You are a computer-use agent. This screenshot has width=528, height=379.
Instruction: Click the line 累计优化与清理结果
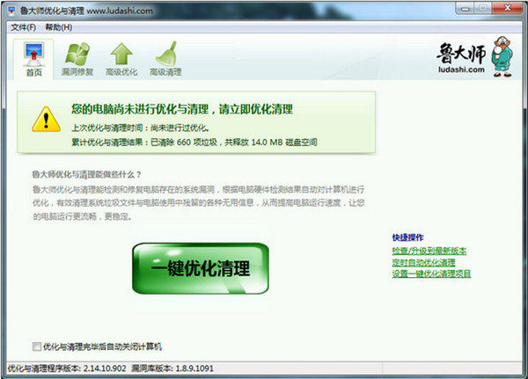194,142
